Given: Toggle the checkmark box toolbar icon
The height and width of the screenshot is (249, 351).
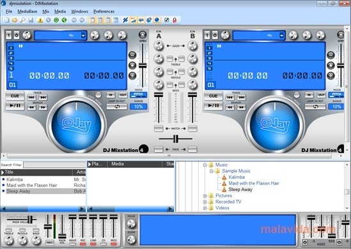Looking at the screenshot, I should [166, 20].
